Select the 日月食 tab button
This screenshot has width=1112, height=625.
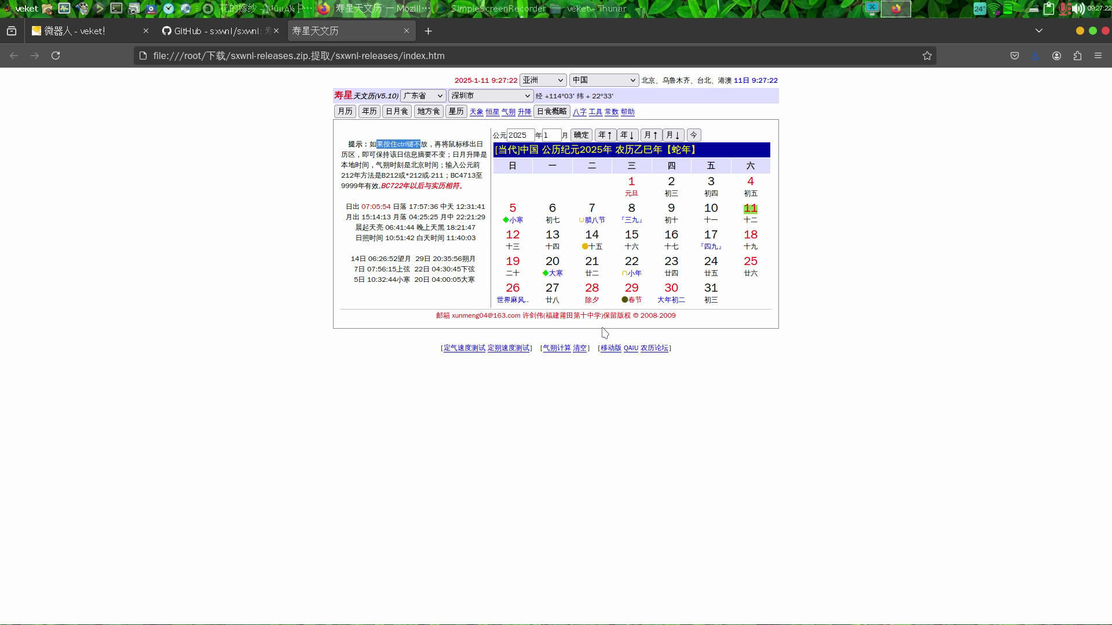[x=397, y=111]
